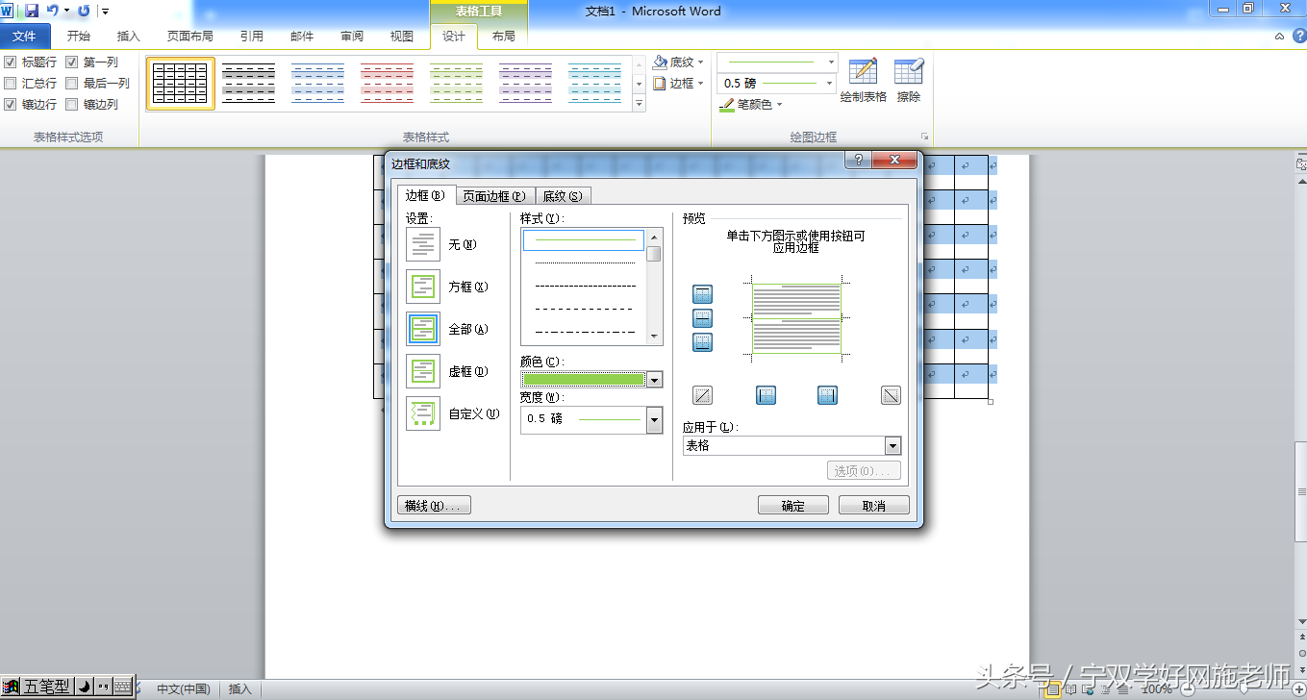This screenshot has height=700, width=1307.
Task: Toggle top border button in preview
Action: [x=703, y=294]
